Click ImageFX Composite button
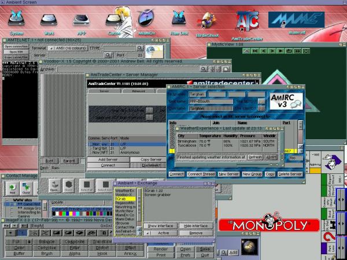Screen dimensions: 347x260 (x=75, y=242)
